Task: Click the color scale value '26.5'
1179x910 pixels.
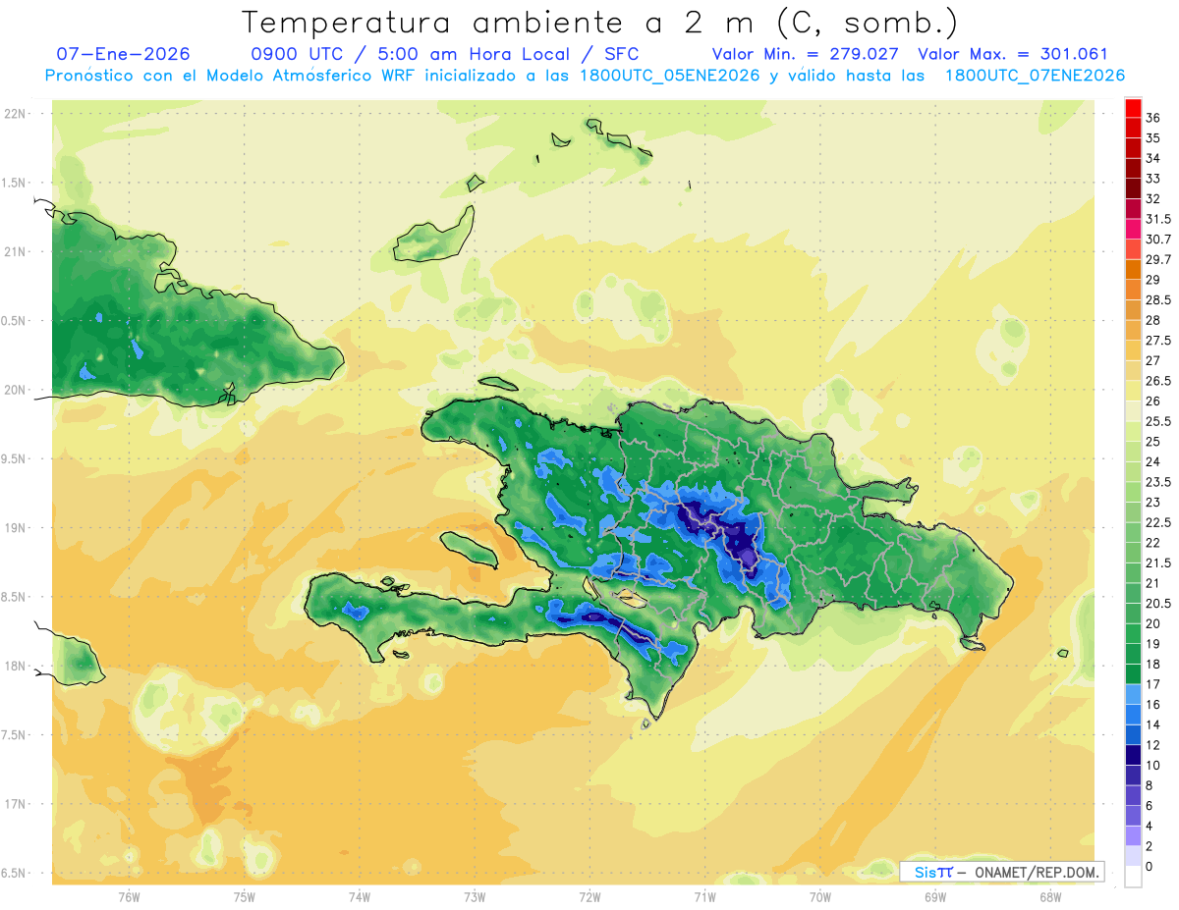Action: click(x=1158, y=381)
